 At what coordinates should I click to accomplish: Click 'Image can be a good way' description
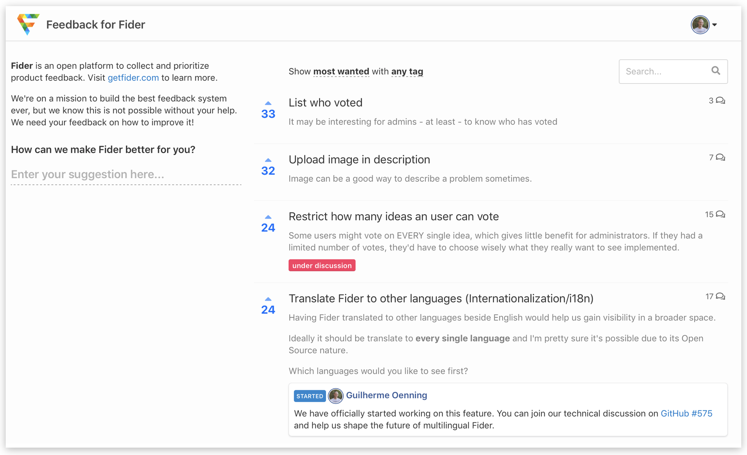click(410, 179)
